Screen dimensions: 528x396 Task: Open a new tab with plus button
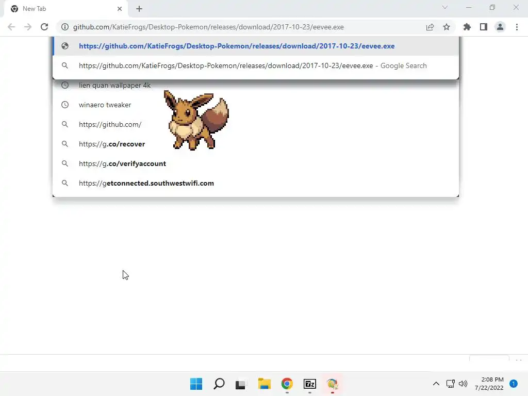coord(139,9)
